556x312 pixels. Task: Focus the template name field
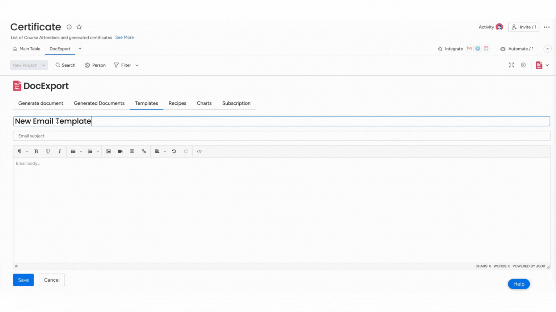coord(282,121)
